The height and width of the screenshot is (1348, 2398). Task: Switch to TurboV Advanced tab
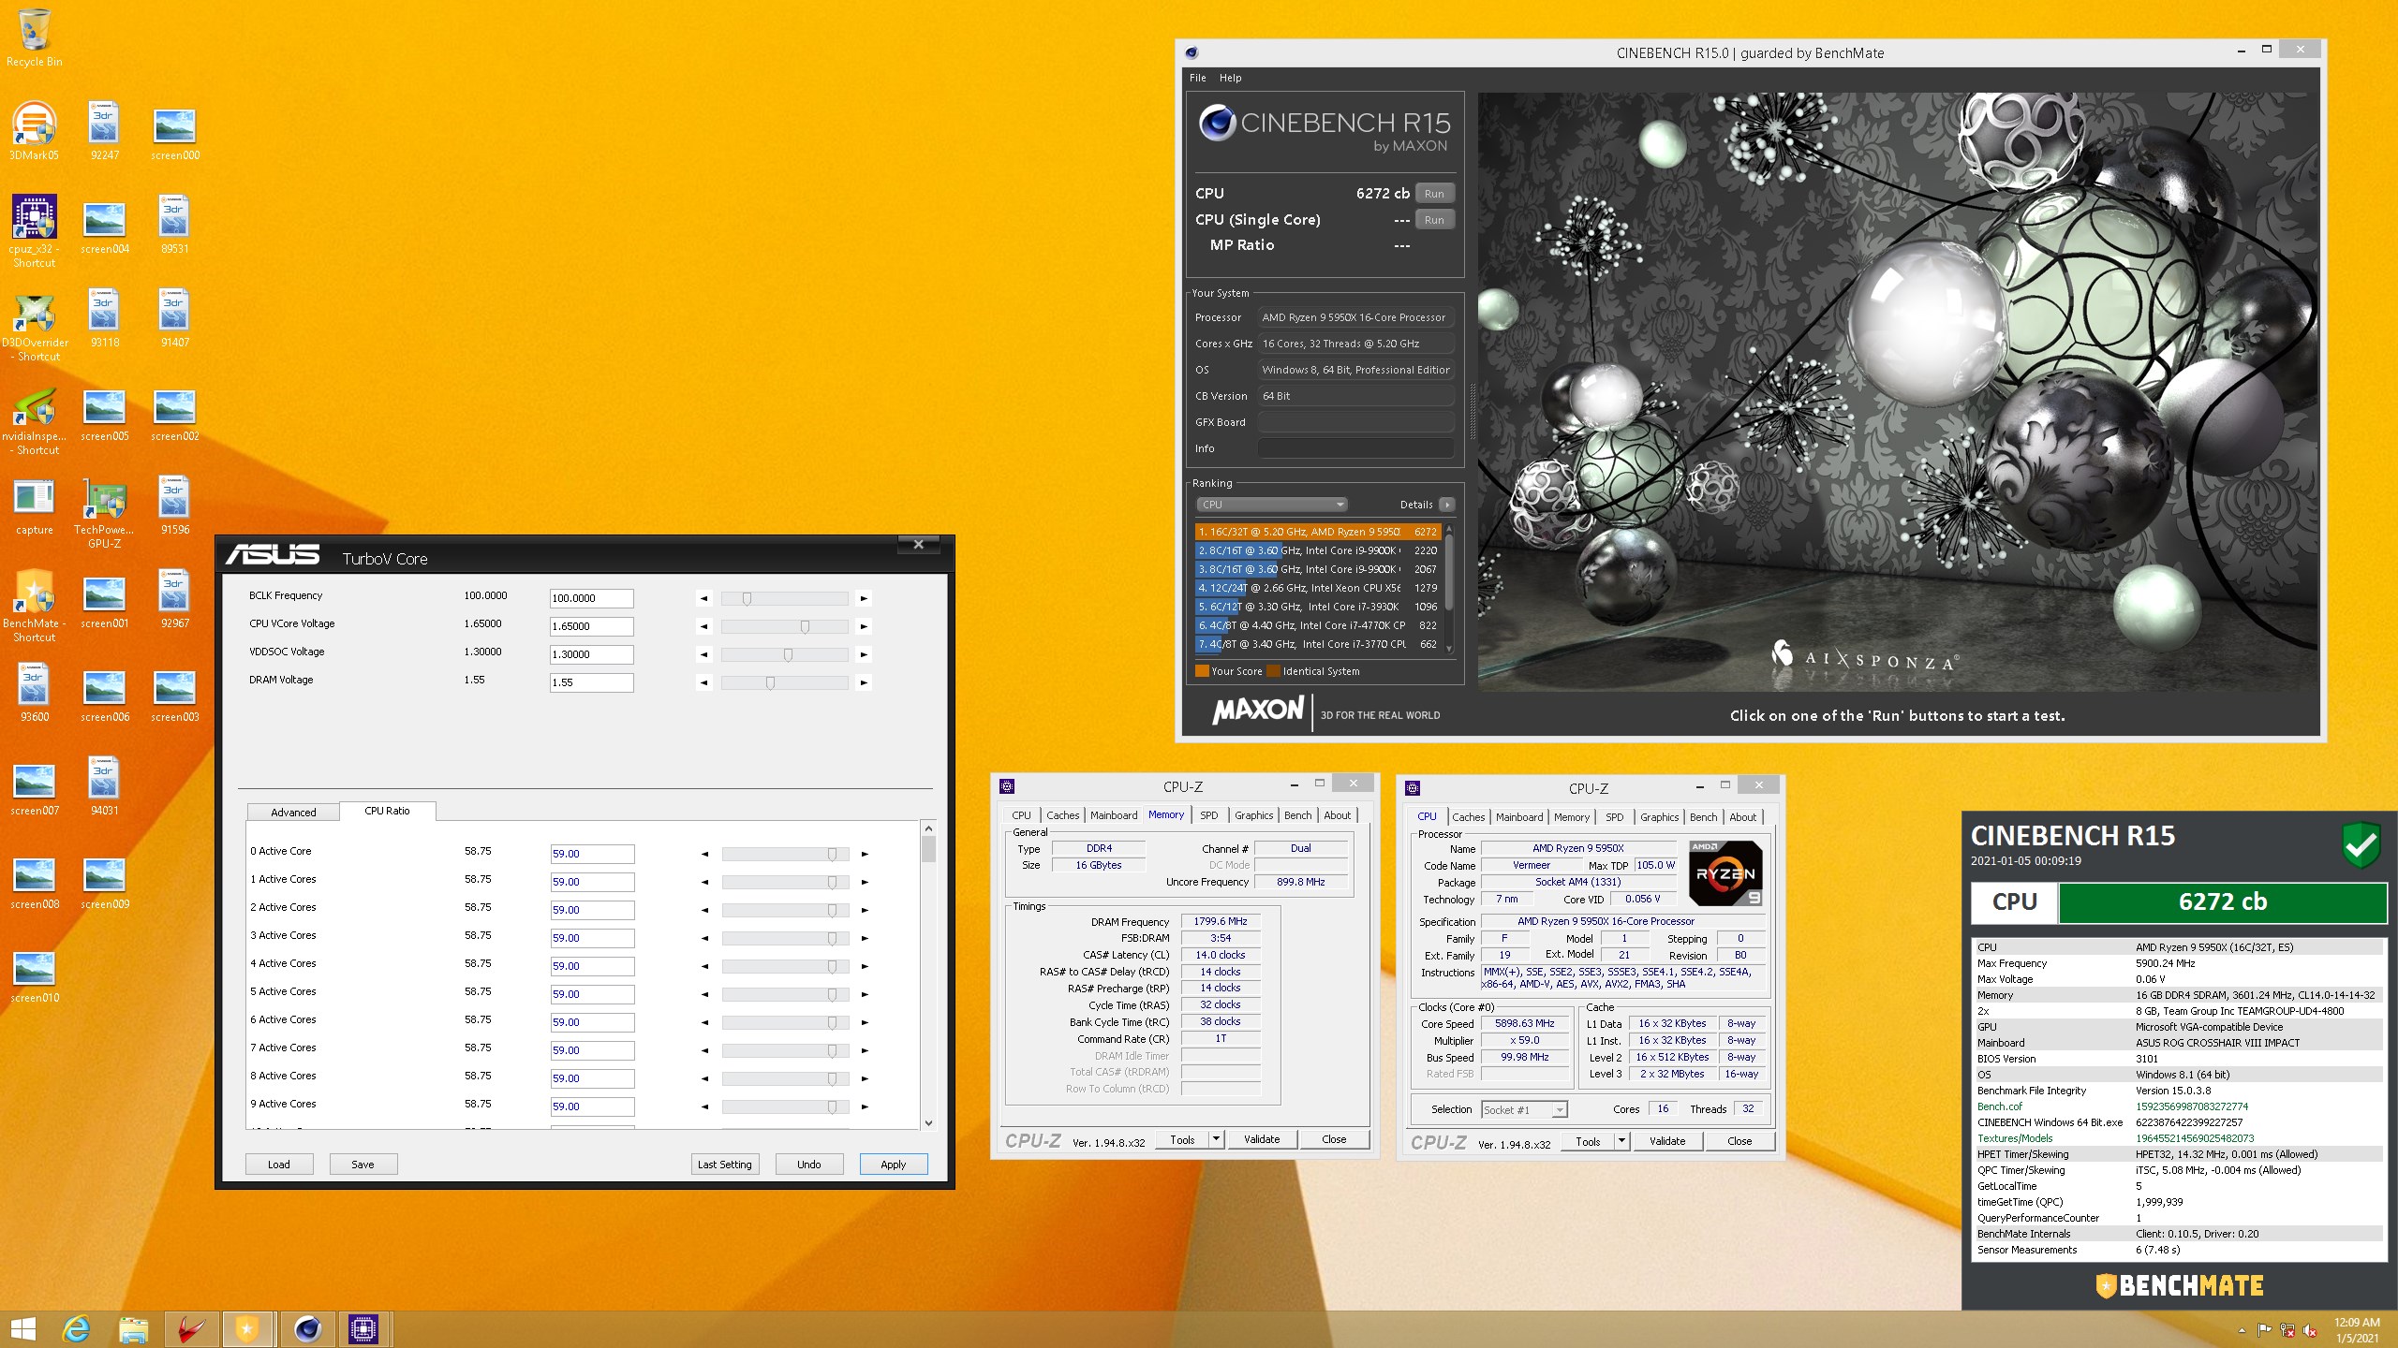(293, 812)
